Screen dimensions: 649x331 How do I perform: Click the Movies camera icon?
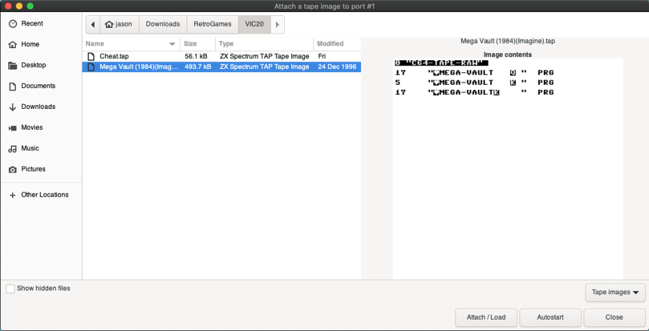[12, 128]
